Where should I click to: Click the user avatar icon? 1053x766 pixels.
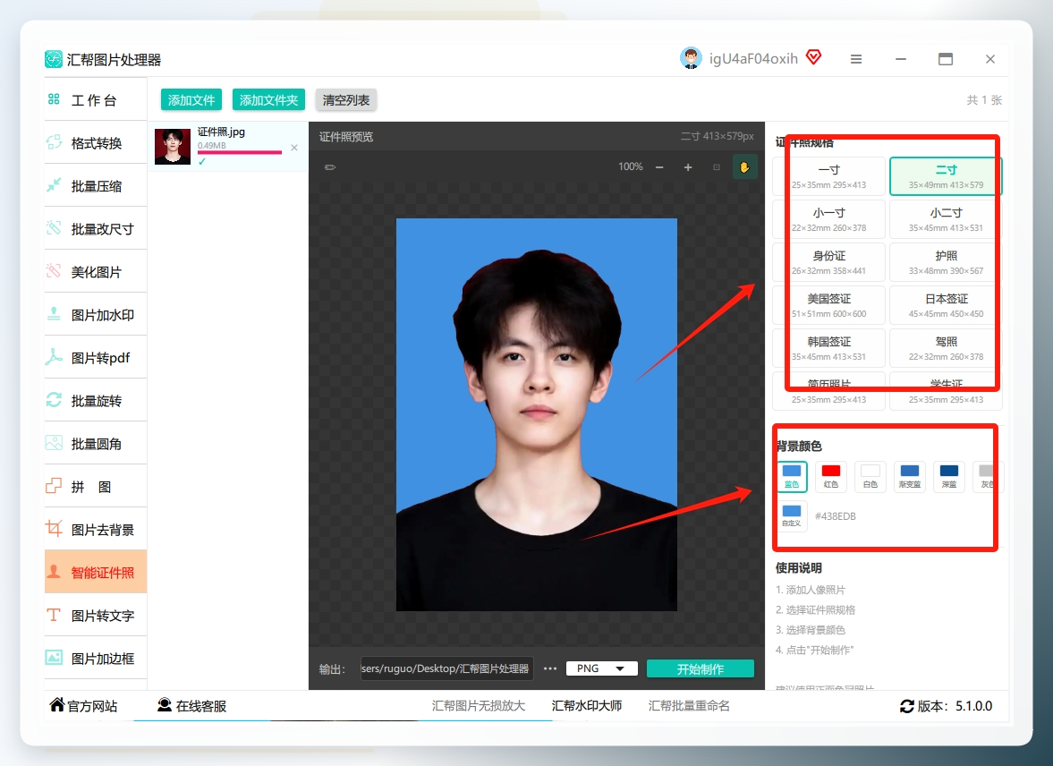(x=691, y=58)
